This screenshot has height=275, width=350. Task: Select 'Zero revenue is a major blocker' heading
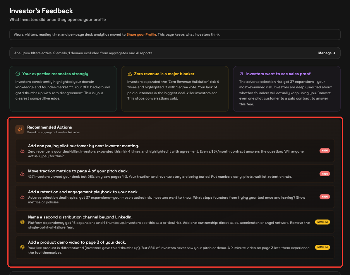(164, 74)
